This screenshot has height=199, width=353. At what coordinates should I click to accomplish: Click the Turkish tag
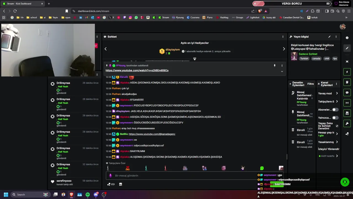304,59
